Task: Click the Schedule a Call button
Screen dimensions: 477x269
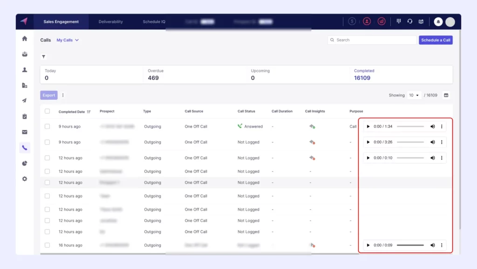Action: coord(436,40)
